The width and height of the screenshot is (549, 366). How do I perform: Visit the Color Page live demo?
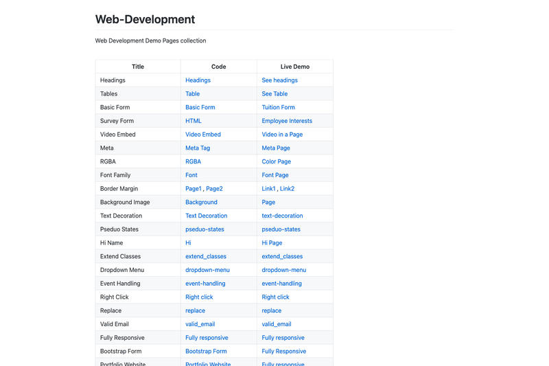coord(277,161)
